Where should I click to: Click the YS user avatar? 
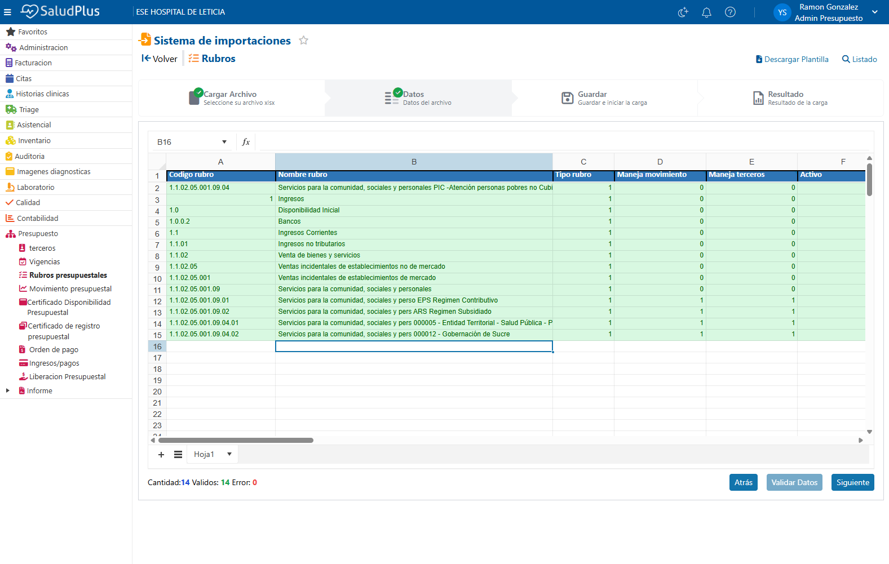(x=782, y=12)
